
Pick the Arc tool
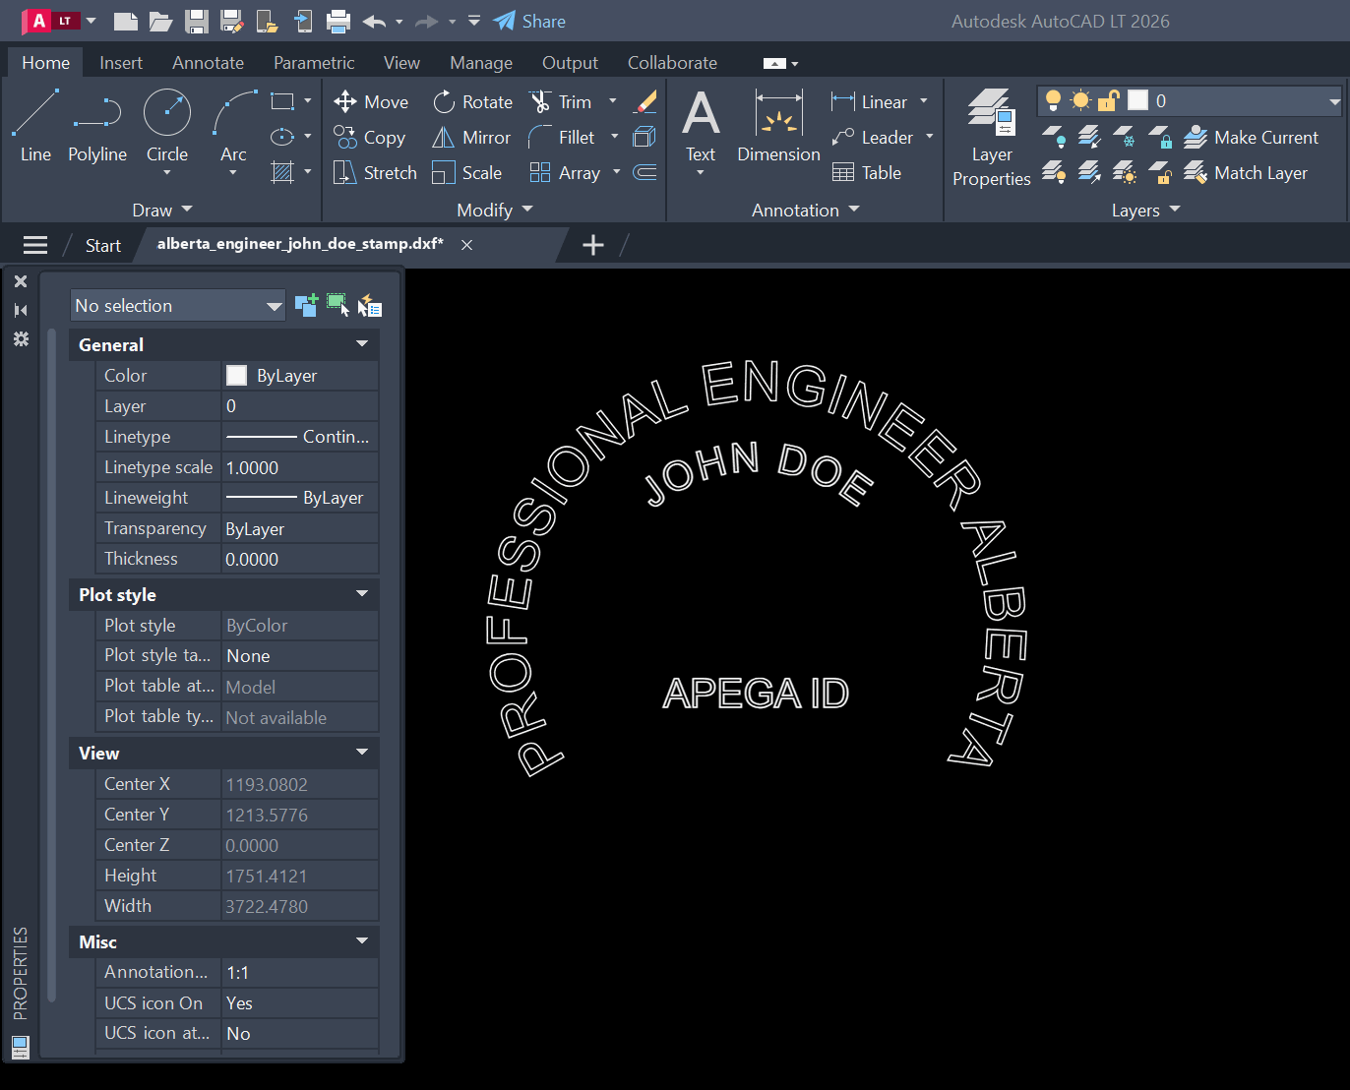[x=233, y=126]
